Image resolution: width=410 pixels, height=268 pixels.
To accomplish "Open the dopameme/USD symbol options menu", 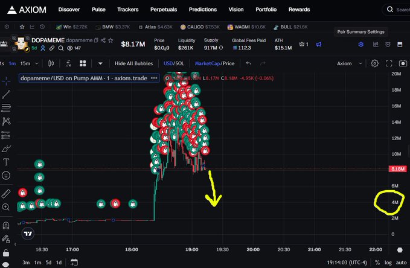I will click(x=154, y=78).
